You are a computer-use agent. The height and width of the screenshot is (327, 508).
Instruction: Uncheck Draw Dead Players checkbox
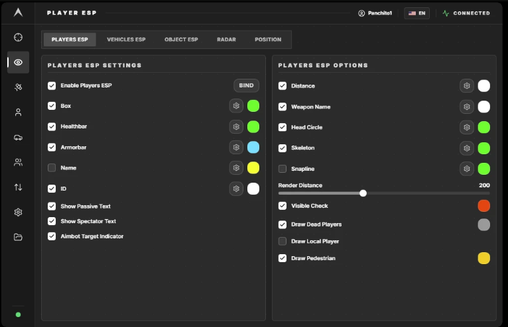coord(283,224)
